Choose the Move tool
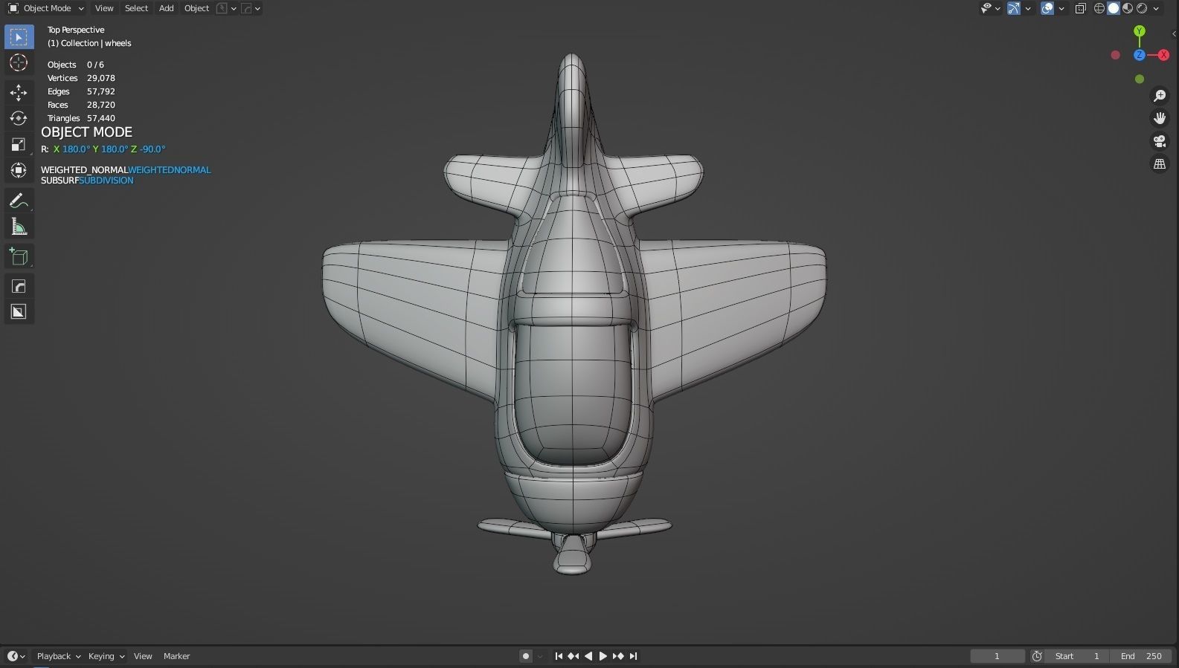This screenshot has width=1179, height=668. coord(19,92)
